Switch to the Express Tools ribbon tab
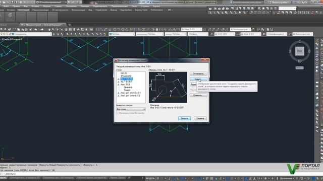Viewport: 323px width, 181px height. (141, 10)
